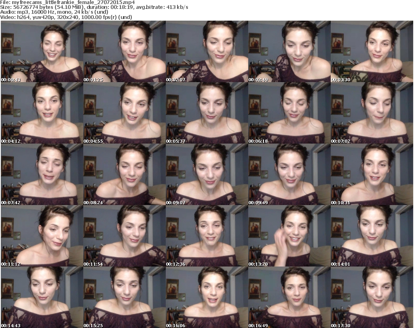Select the thumbnail frame stamped 00:02:49

(289, 51)
